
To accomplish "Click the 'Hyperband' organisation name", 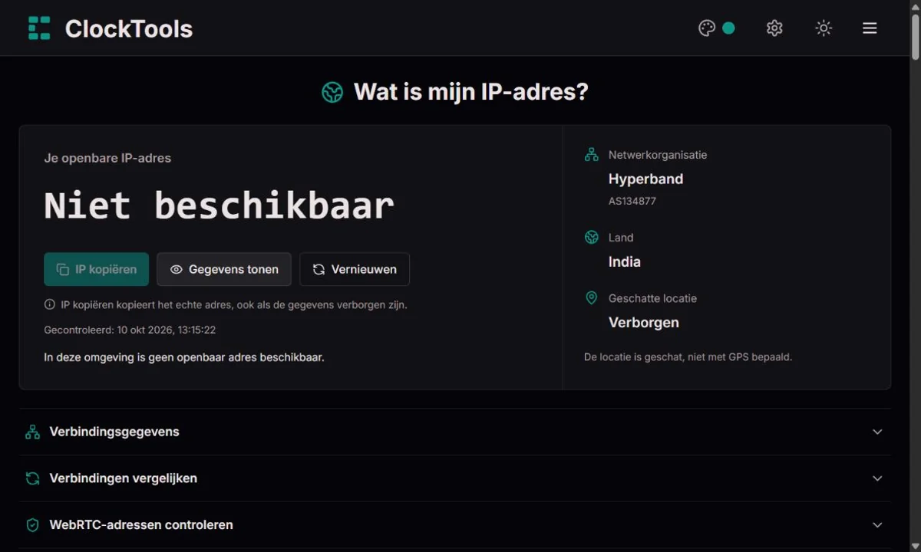I will (645, 179).
